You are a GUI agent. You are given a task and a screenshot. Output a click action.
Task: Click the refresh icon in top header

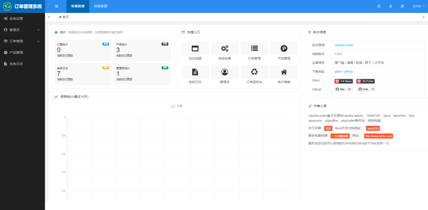point(379,6)
